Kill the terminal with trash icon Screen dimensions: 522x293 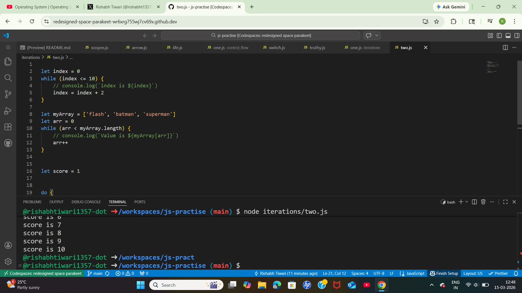click(x=483, y=202)
